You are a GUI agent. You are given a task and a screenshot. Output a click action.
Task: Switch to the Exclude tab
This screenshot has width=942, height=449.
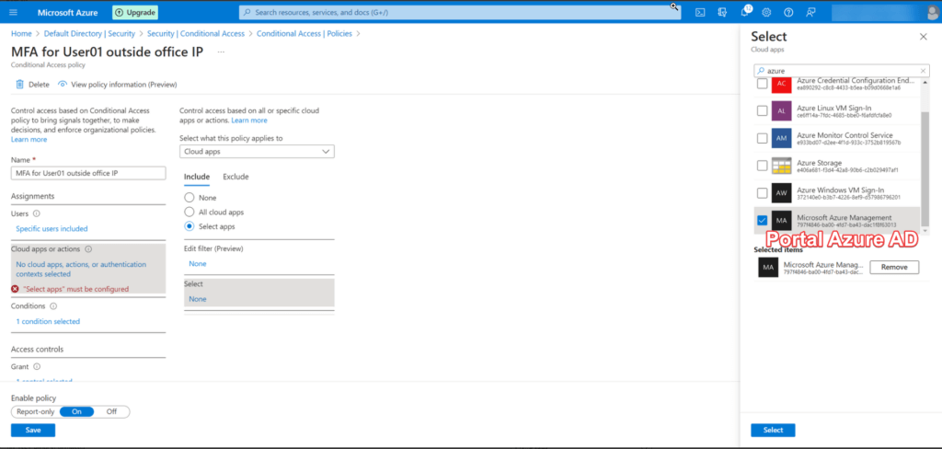tap(235, 177)
